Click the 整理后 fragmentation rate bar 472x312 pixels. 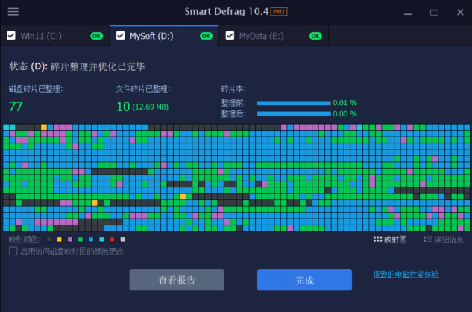(294, 114)
